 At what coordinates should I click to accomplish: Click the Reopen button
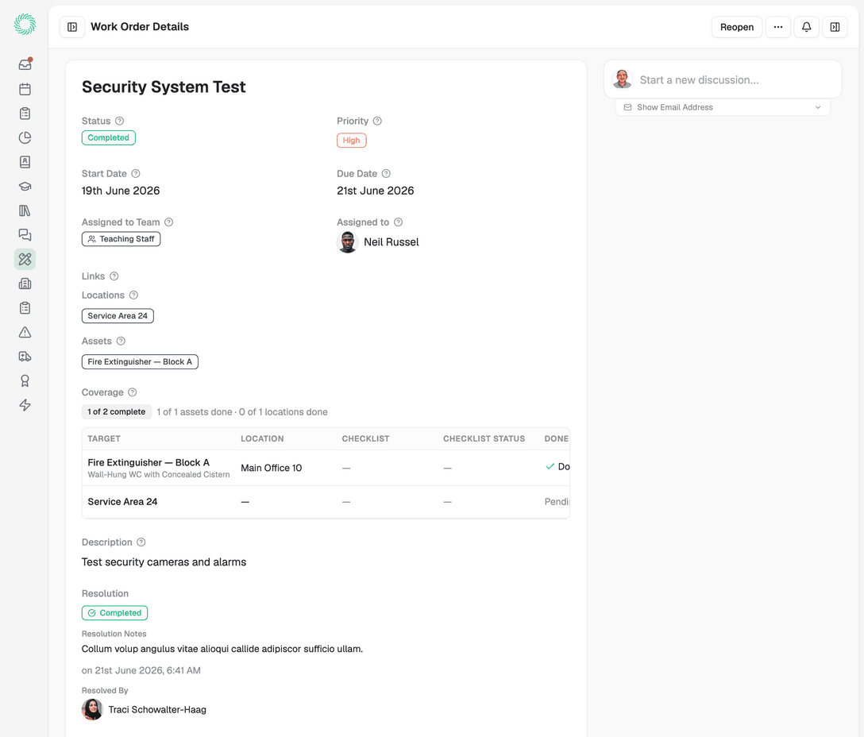[x=737, y=27]
